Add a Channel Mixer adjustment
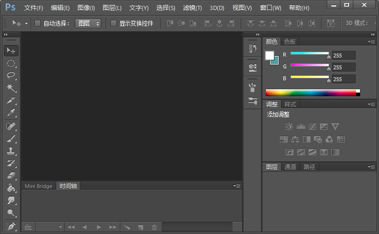This screenshot has width=379, height=234. 329,139
